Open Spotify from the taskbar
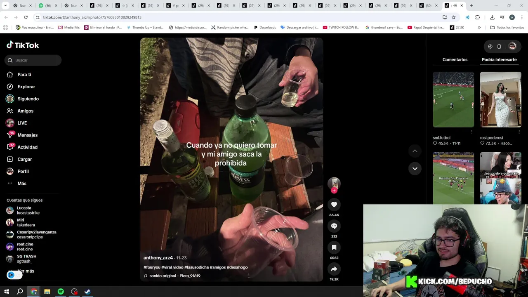The height and width of the screenshot is (297, 528). (61, 292)
